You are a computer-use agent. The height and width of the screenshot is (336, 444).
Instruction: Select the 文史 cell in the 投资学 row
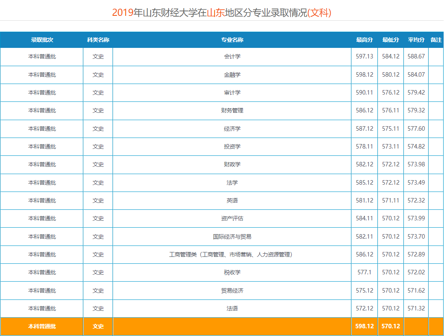click(98, 146)
